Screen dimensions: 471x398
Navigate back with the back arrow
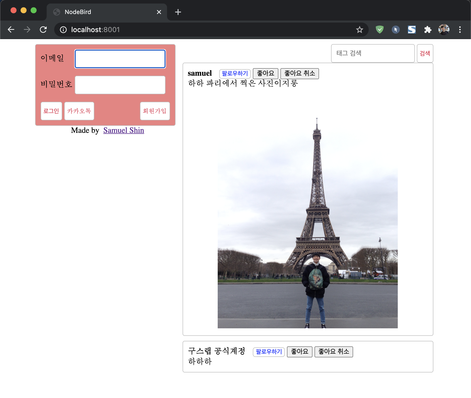pyautogui.click(x=11, y=30)
